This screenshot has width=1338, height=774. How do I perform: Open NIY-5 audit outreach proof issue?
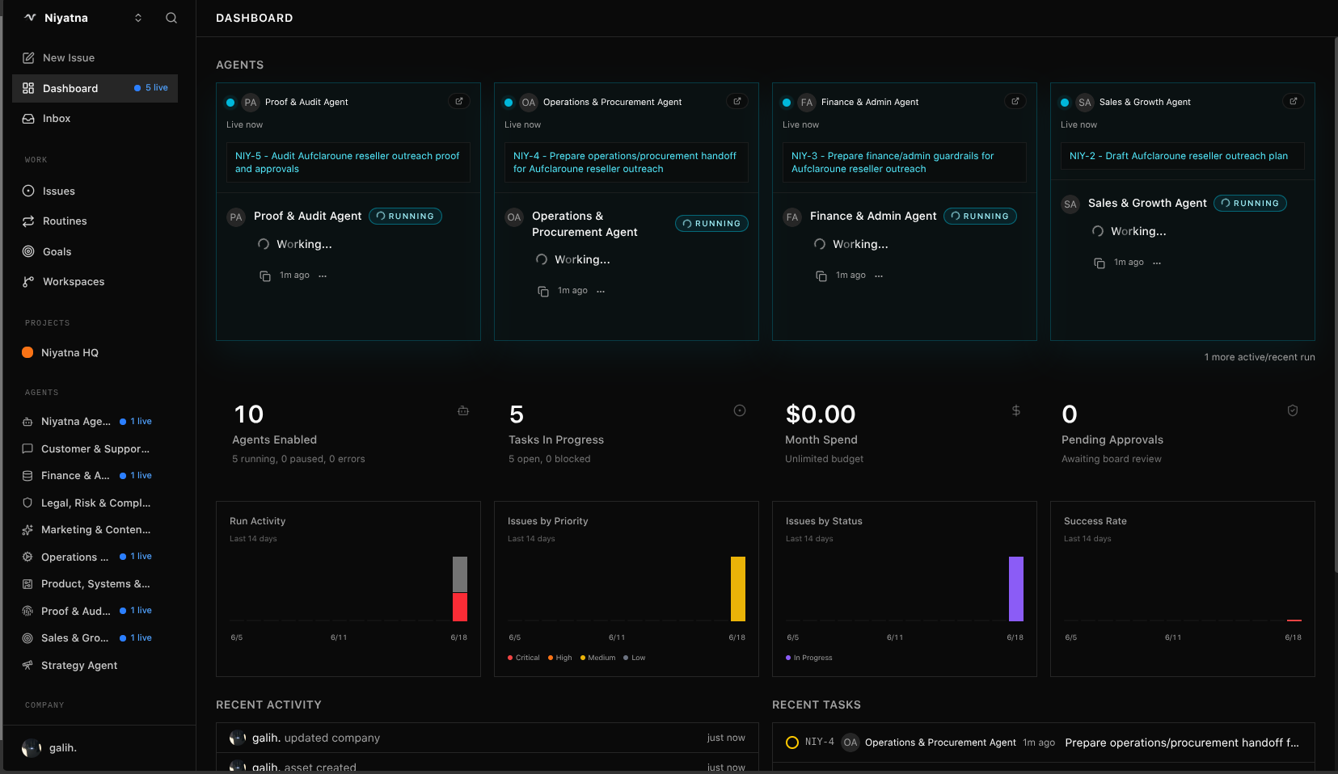pyautogui.click(x=348, y=162)
